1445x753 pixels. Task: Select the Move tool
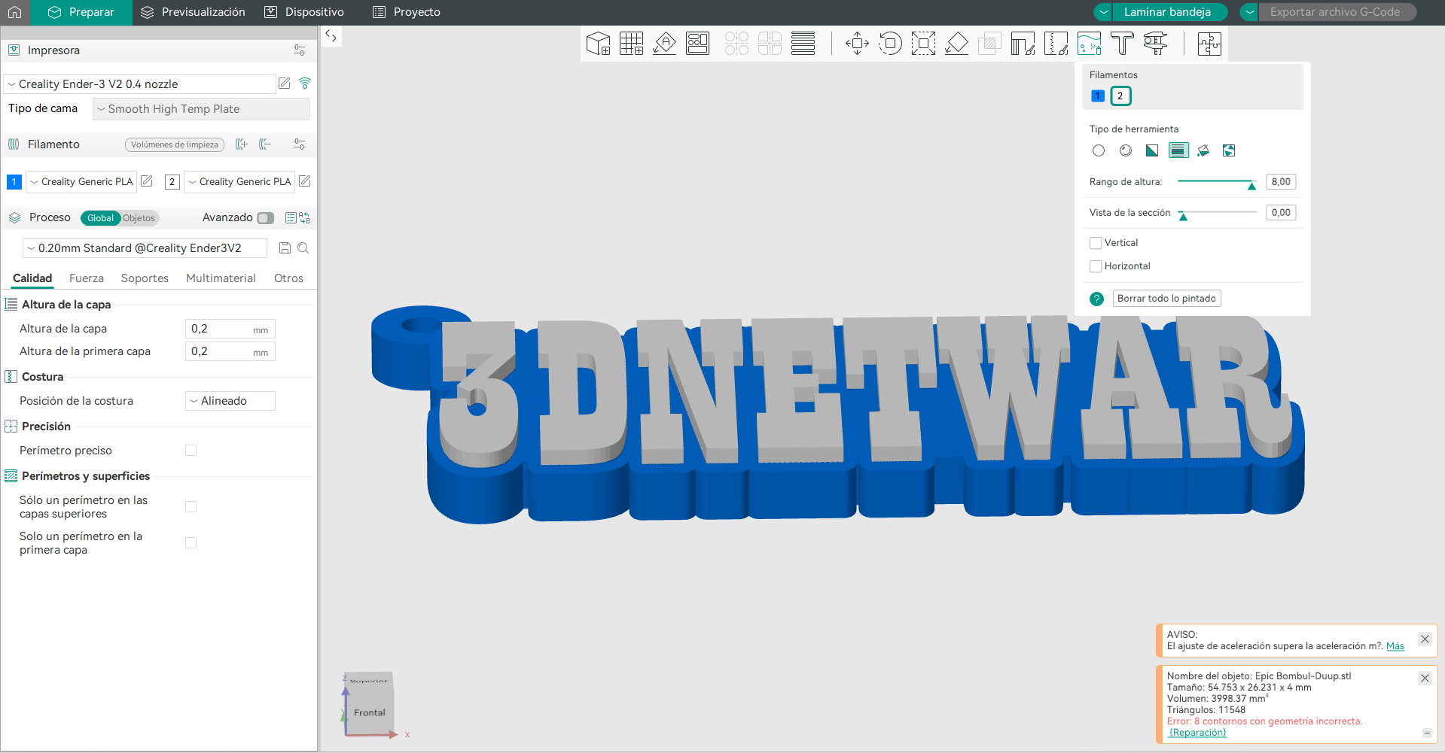tap(857, 44)
